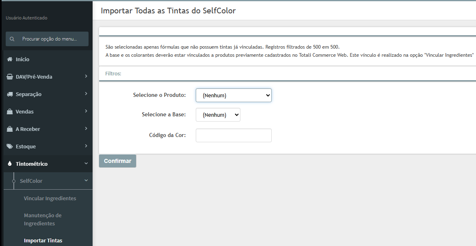Collapse the Tintométrico menu chevron
This screenshot has height=246, width=476.
click(86, 164)
